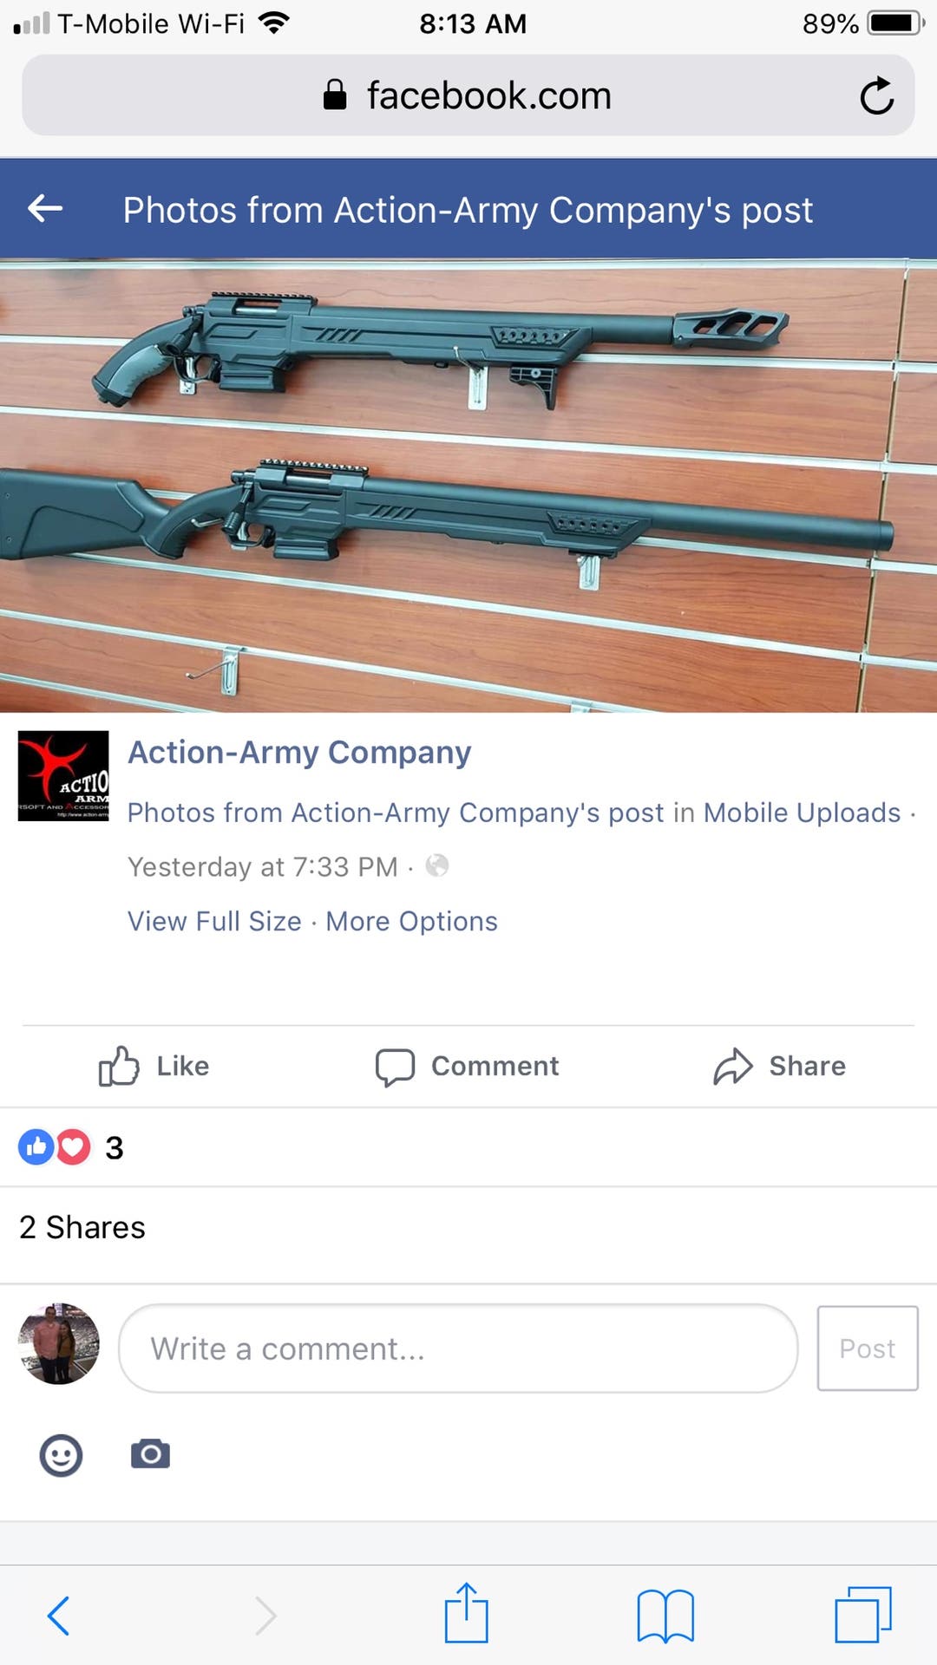View reactions count with like and heart
937x1665 pixels.
coord(71,1147)
